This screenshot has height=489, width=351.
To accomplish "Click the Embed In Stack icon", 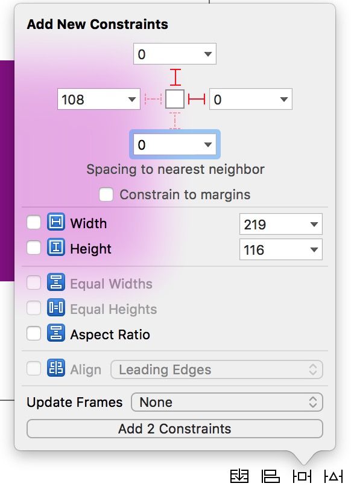I will tap(239, 476).
